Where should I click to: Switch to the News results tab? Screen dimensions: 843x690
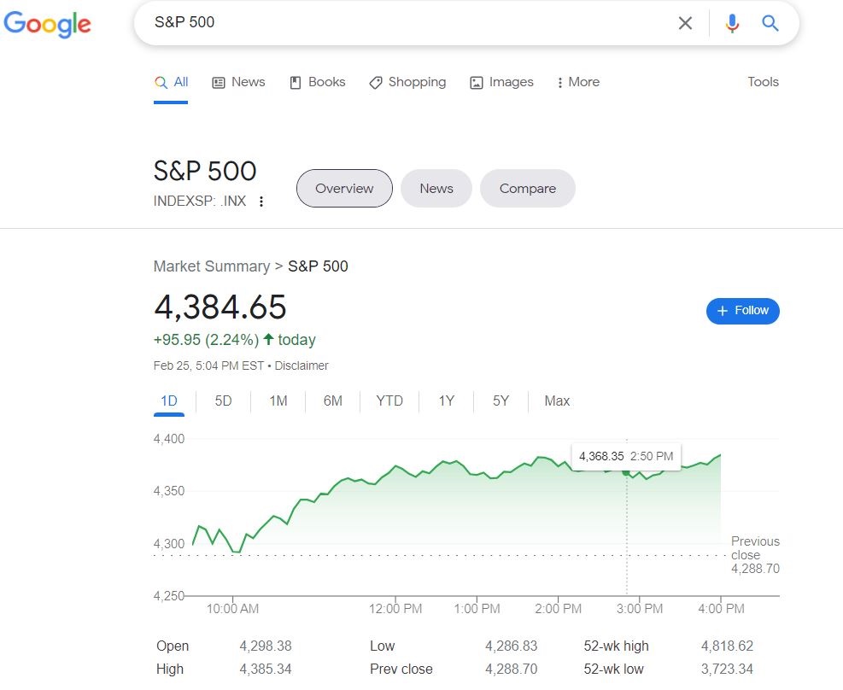[x=238, y=82]
